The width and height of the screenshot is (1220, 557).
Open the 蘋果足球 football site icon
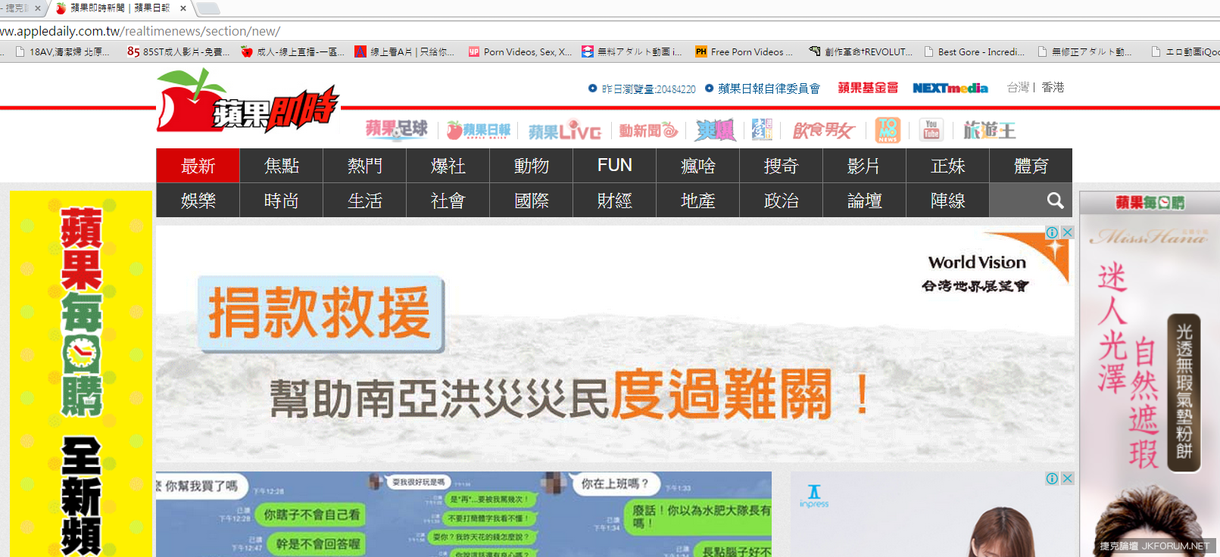(397, 129)
